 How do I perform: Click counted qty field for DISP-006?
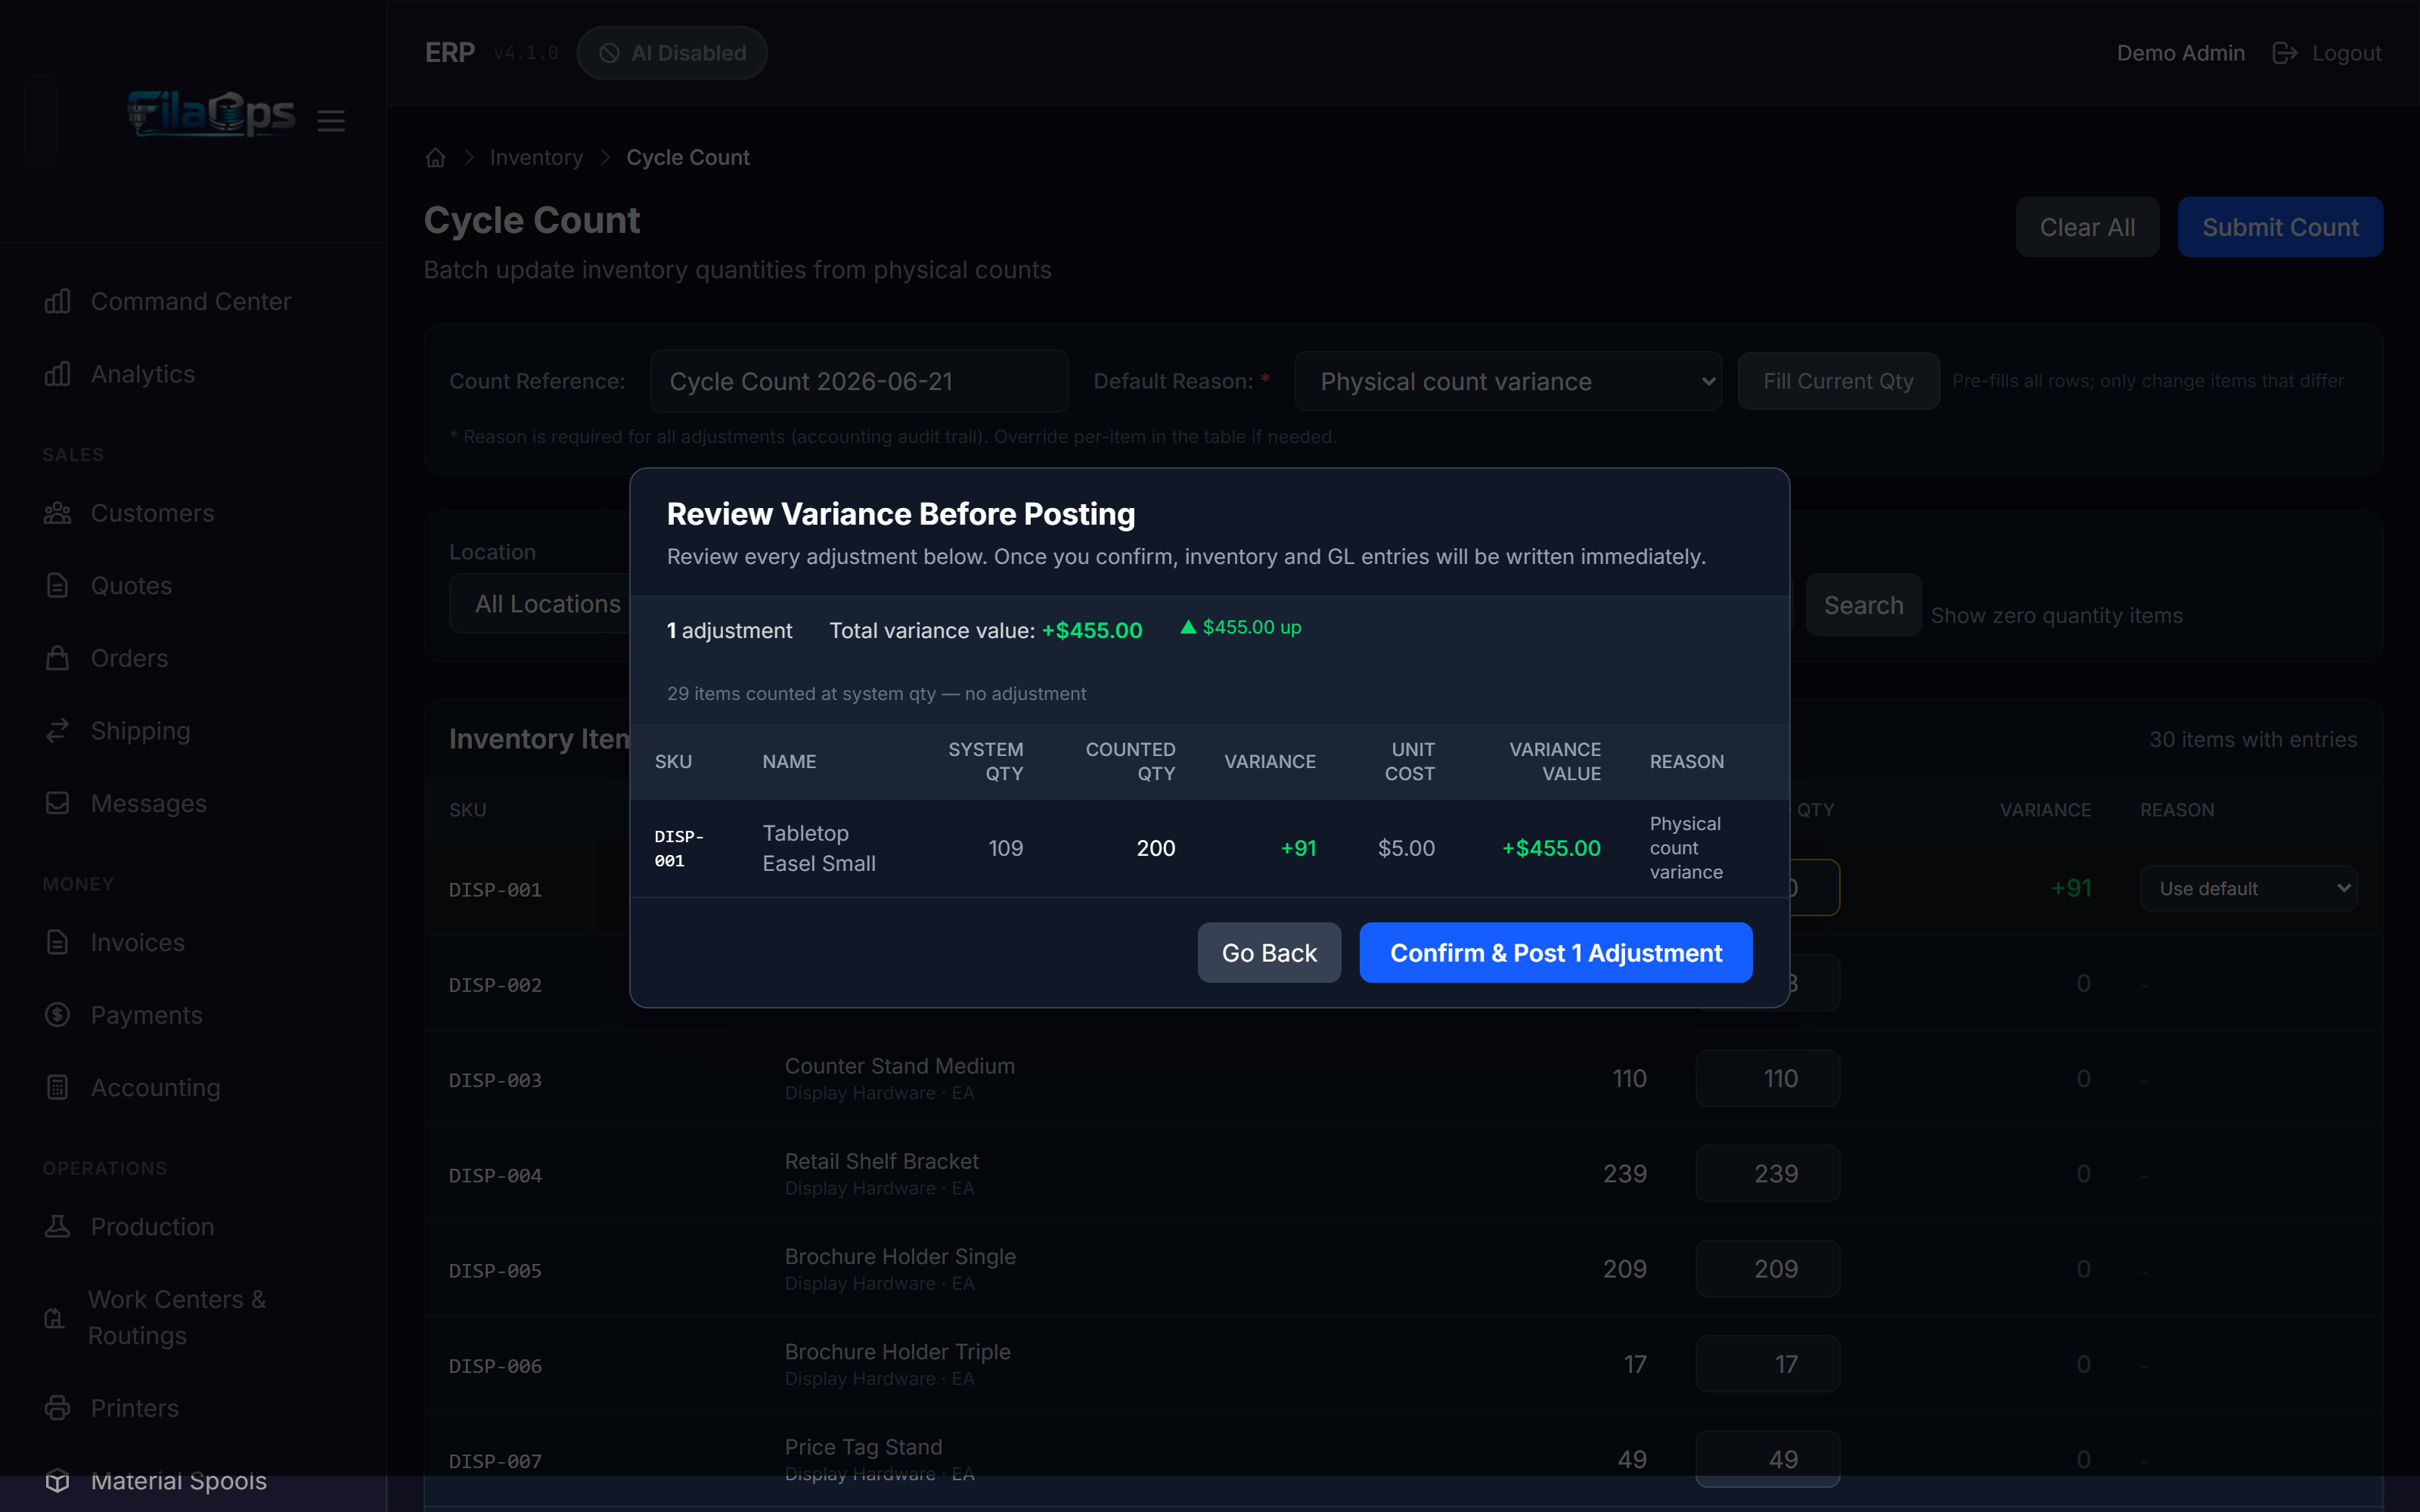pyautogui.click(x=1767, y=1364)
